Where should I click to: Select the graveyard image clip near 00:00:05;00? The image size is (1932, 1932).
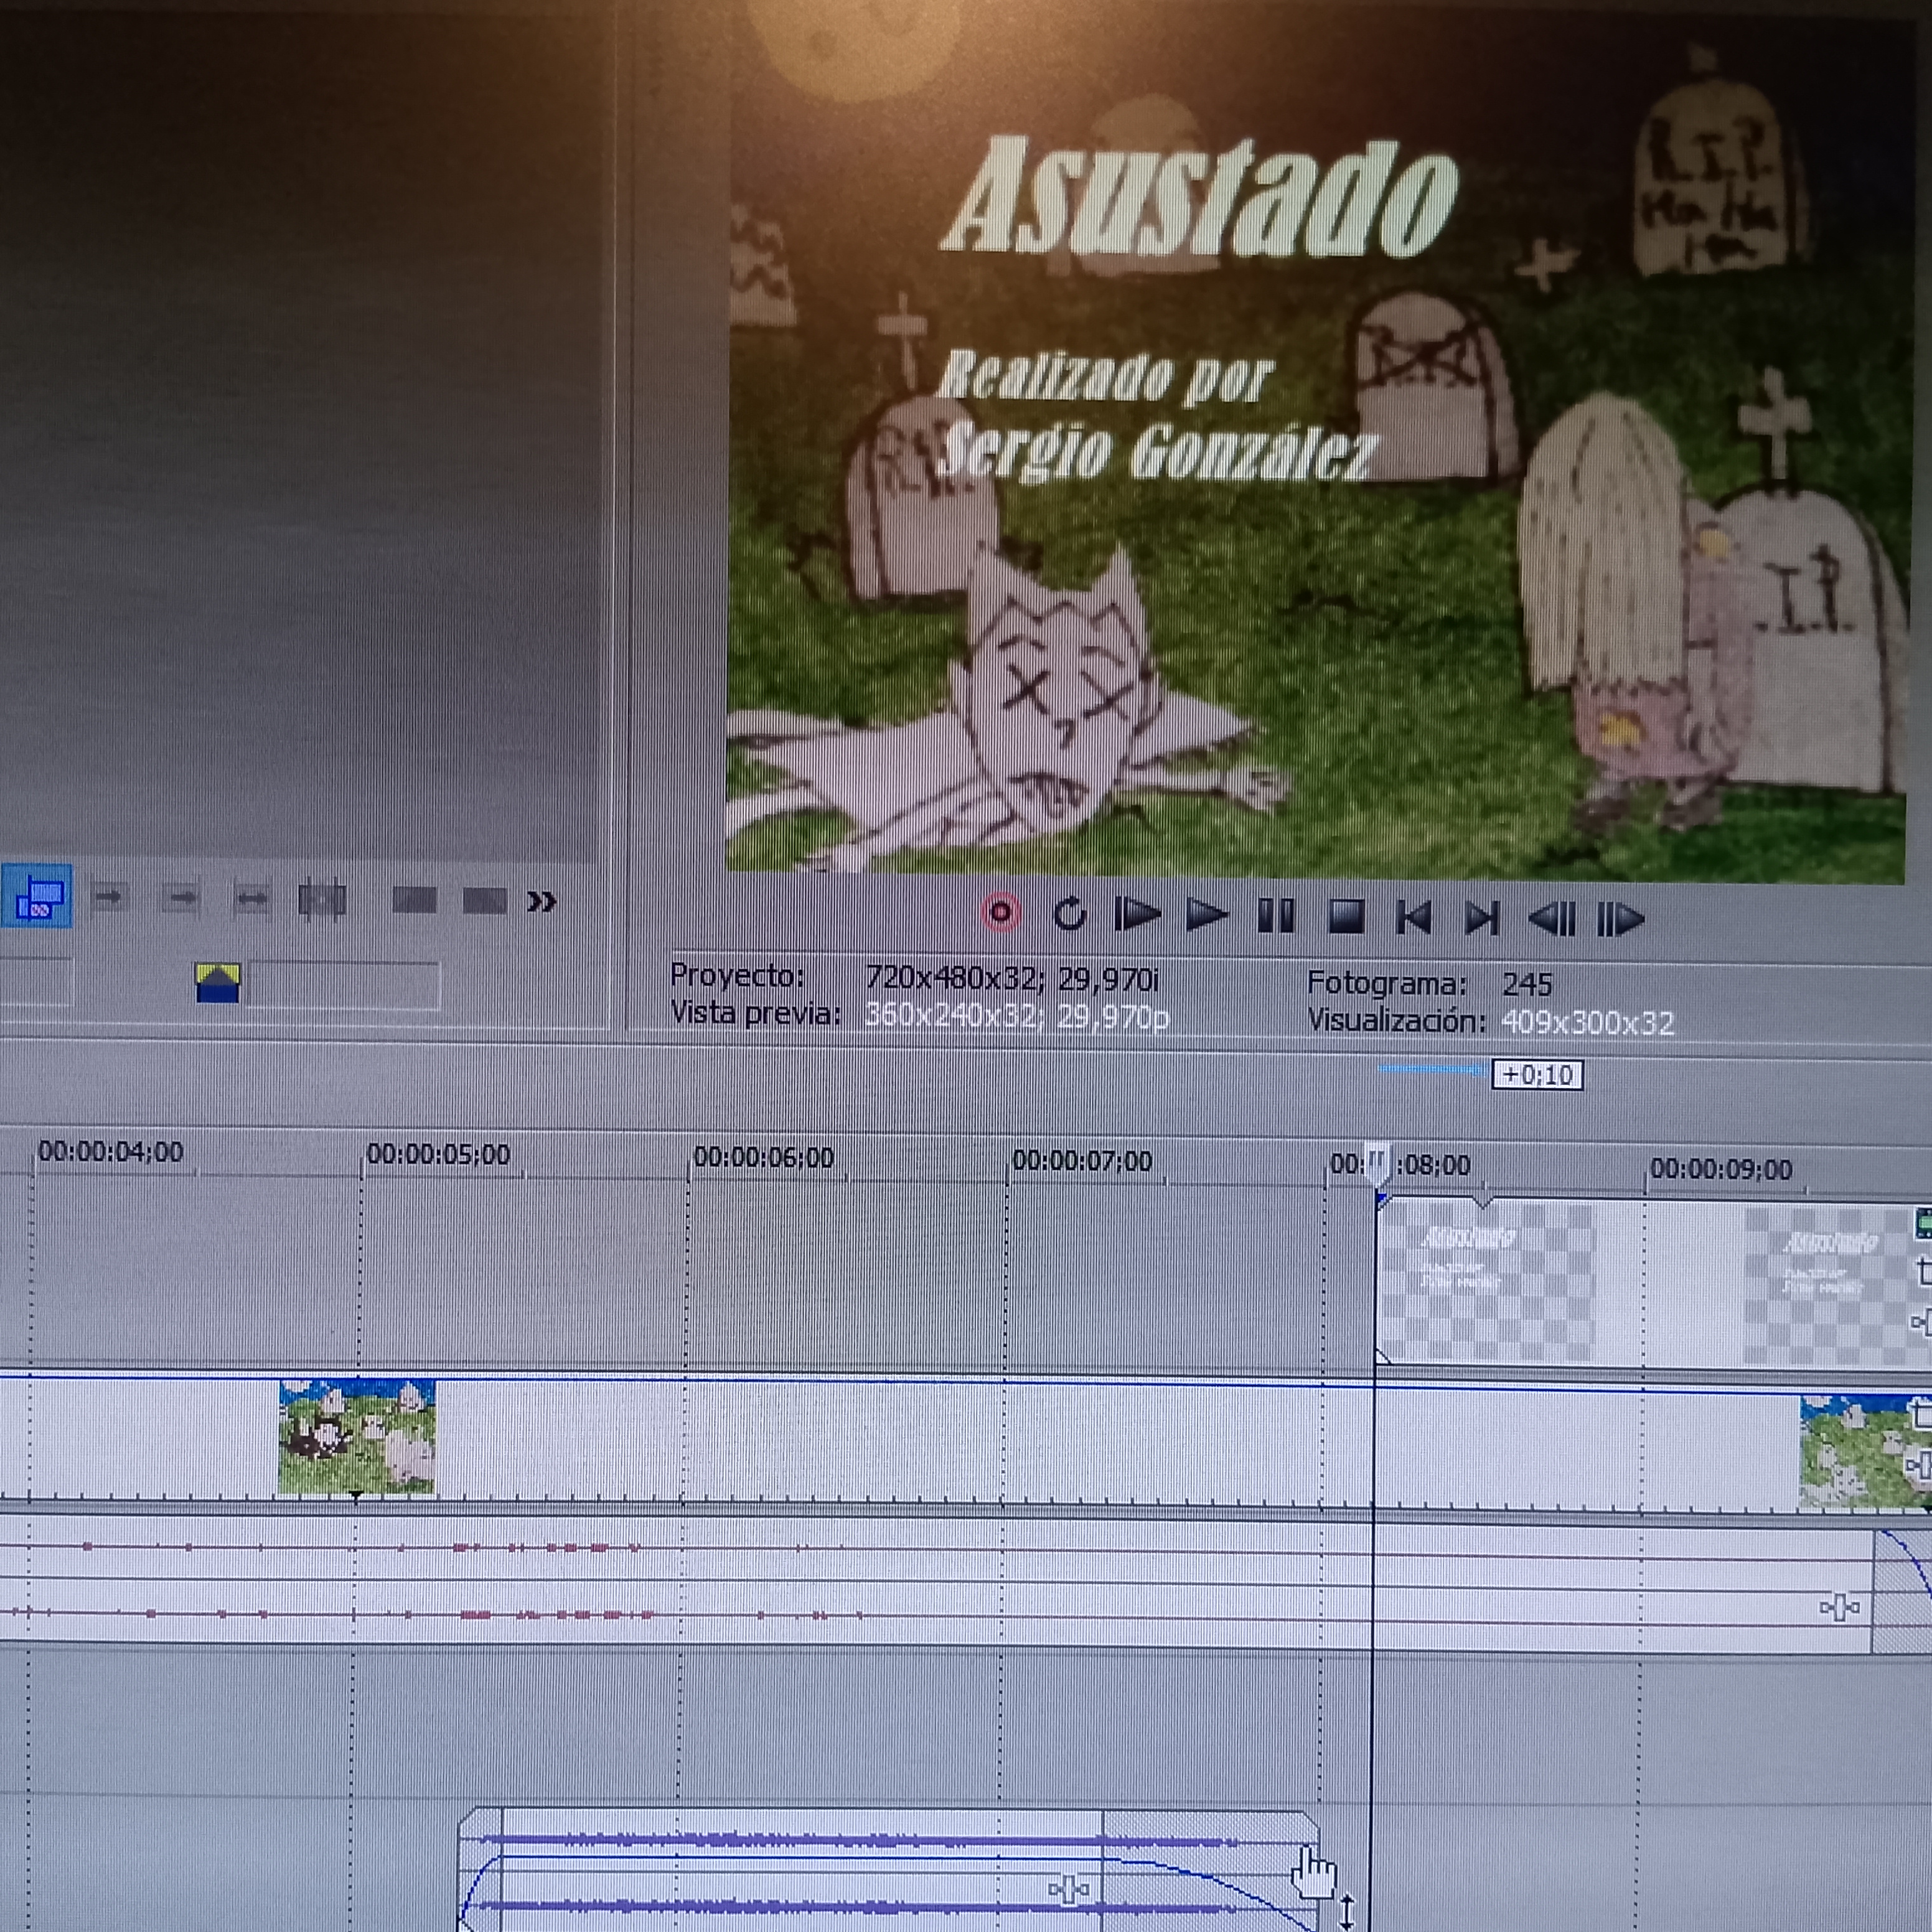tap(357, 1438)
